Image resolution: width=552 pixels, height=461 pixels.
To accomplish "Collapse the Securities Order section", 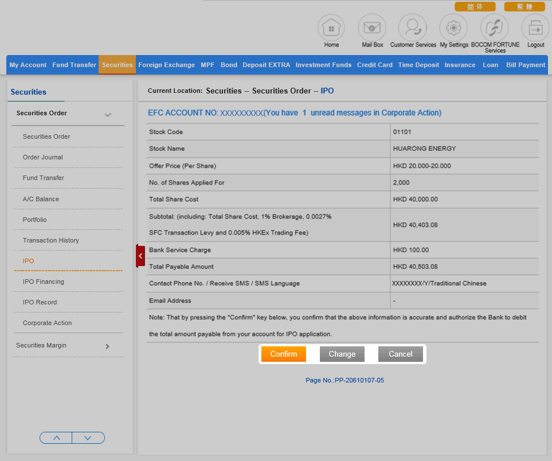I will tap(108, 115).
